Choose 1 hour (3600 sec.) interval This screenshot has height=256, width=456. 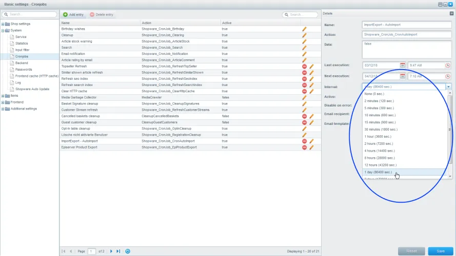coord(404,136)
